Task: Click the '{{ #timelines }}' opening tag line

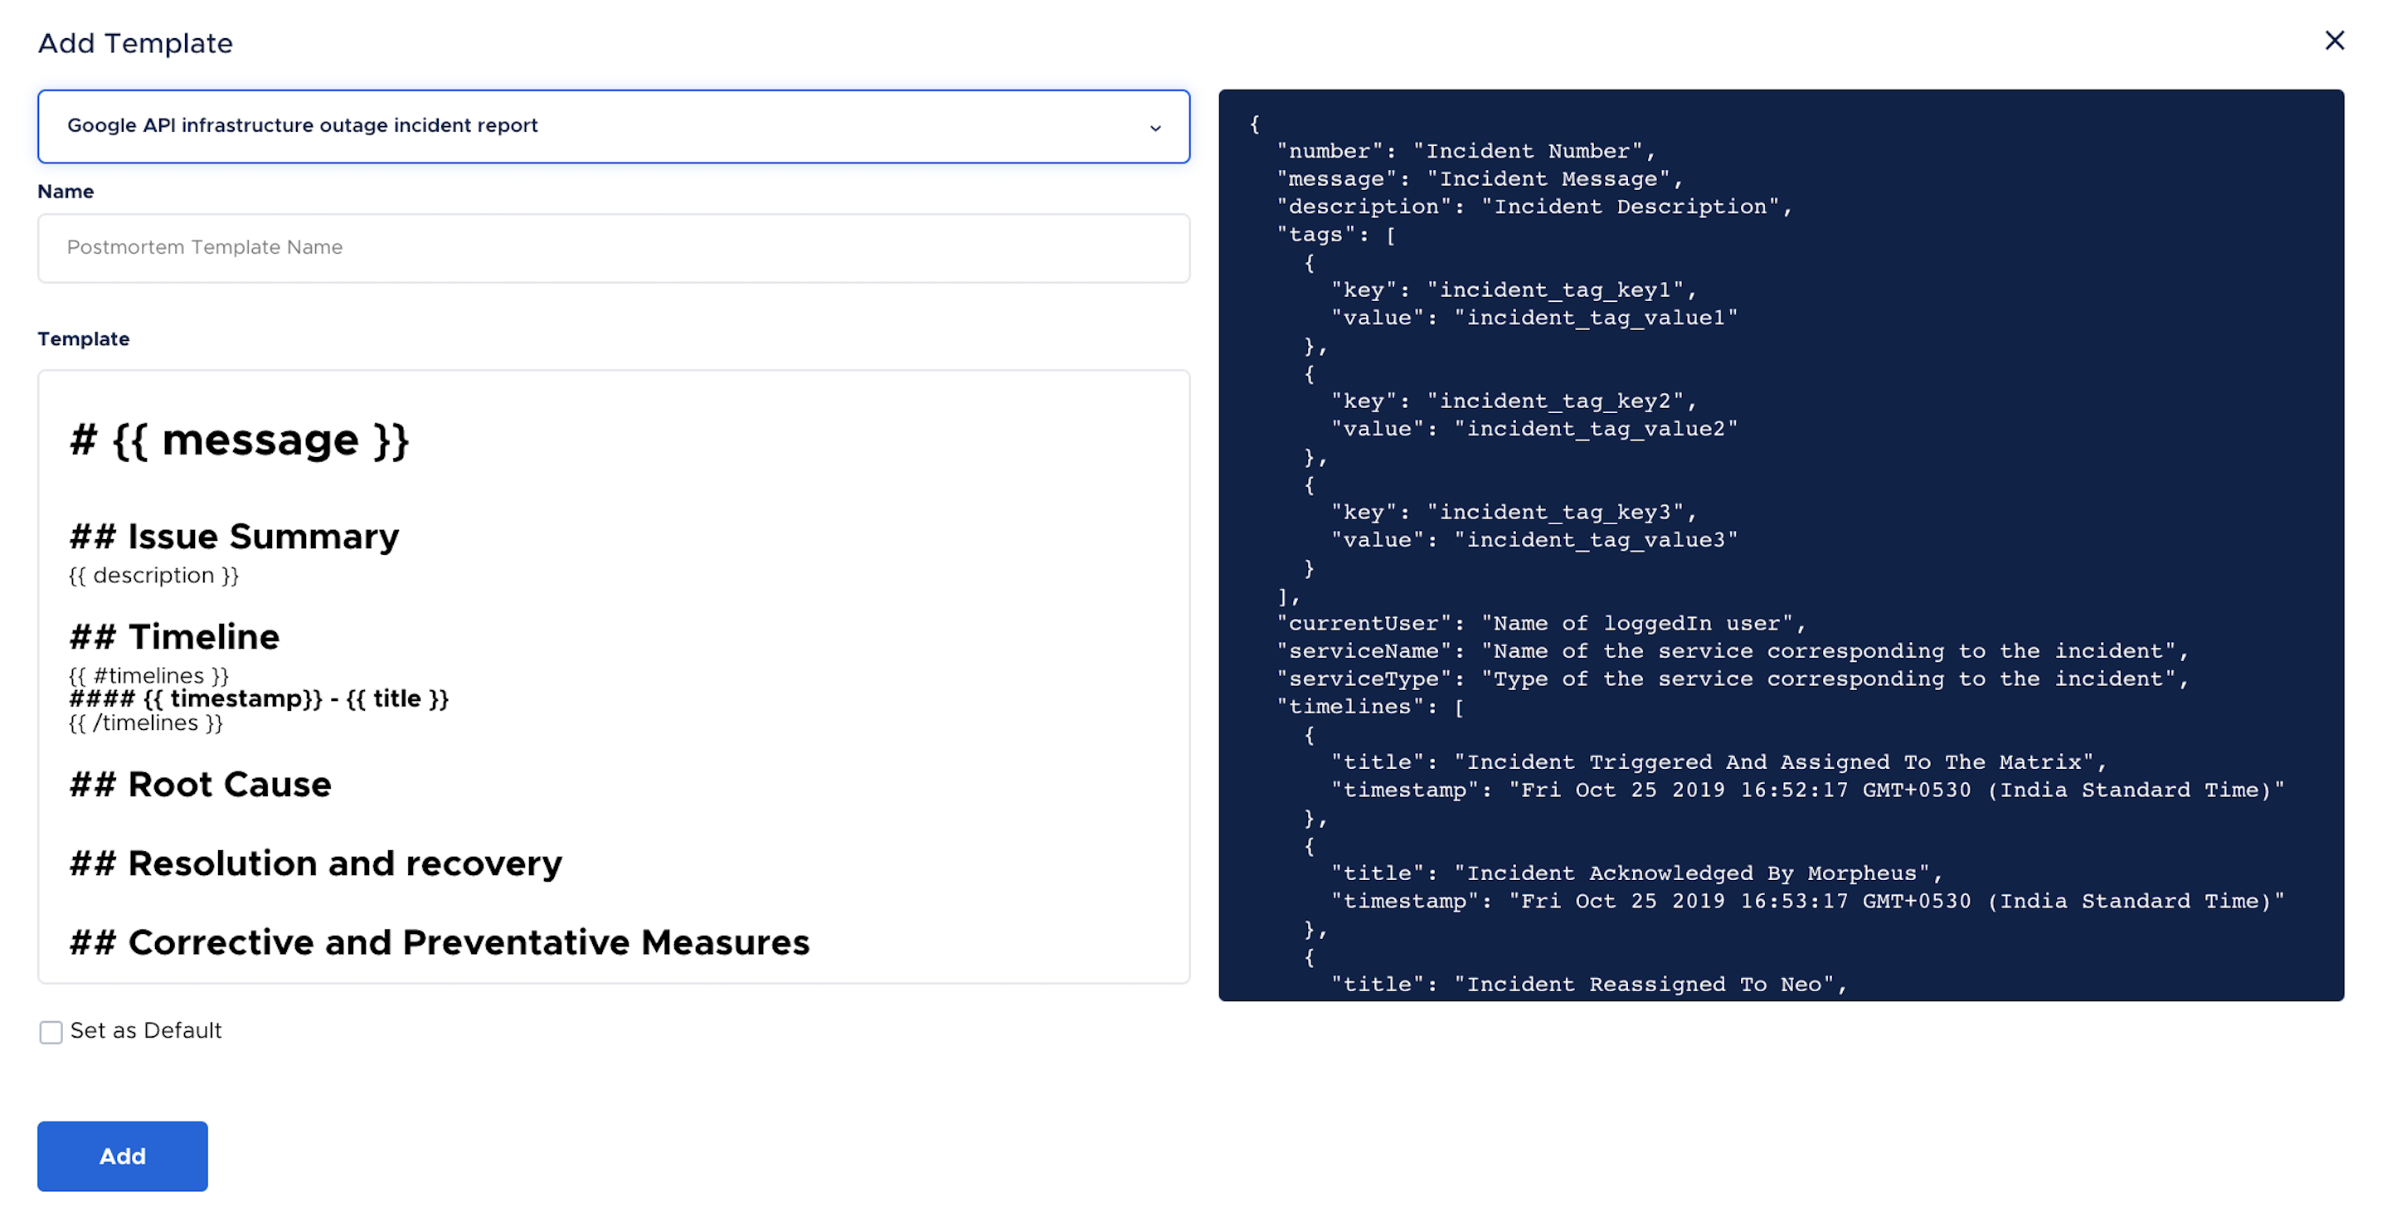Action: (x=149, y=675)
